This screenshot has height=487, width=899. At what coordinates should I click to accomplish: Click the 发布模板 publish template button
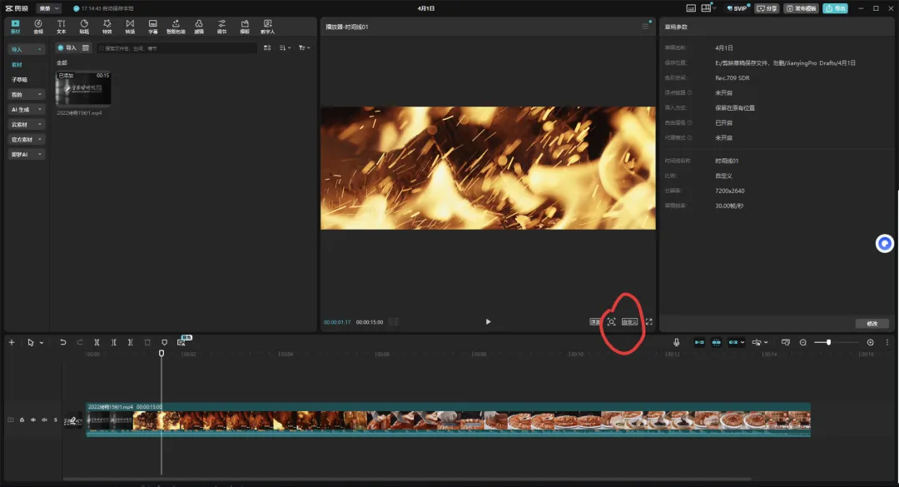pos(802,8)
